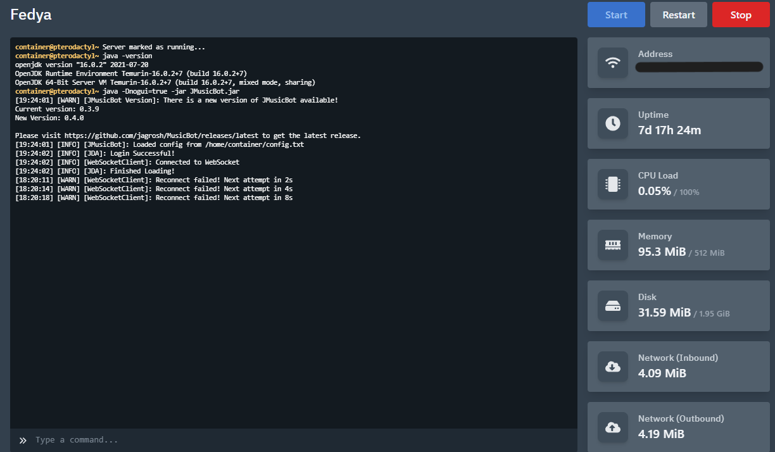
Task: Click the CPU chip icon on CPU Load card
Action: 612,184
